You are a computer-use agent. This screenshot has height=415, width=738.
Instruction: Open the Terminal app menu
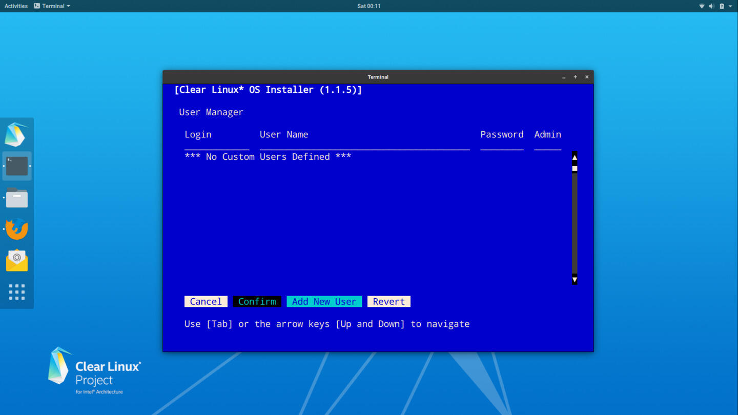tap(52, 6)
